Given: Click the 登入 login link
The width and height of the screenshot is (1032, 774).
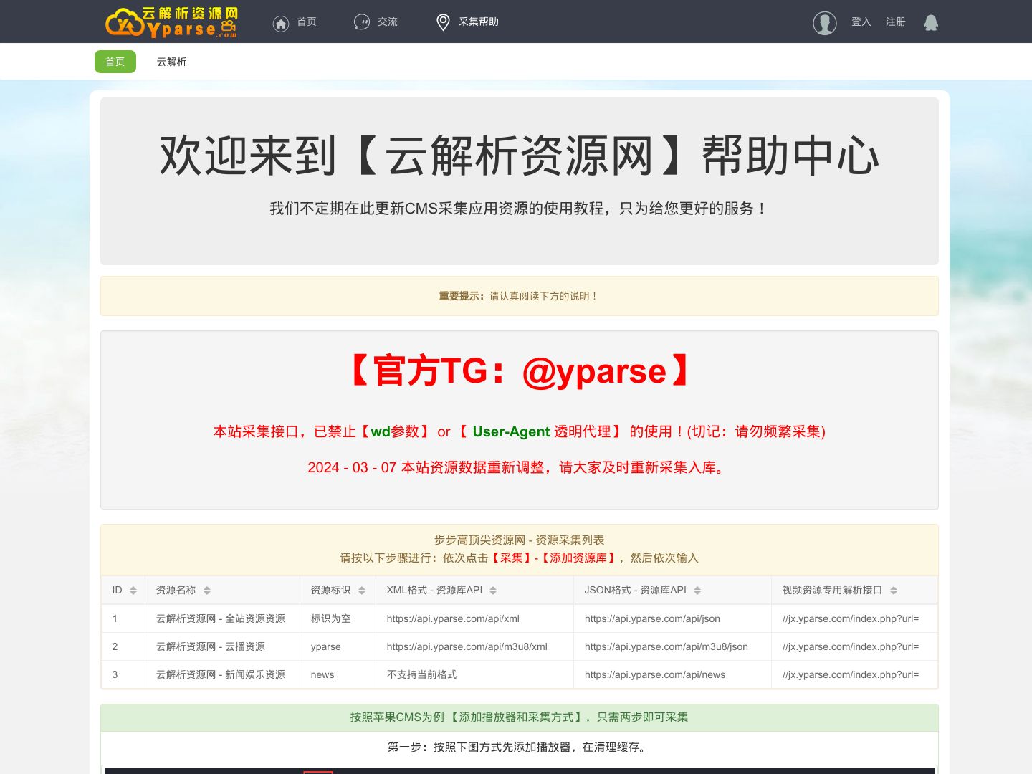Looking at the screenshot, I should click(861, 22).
